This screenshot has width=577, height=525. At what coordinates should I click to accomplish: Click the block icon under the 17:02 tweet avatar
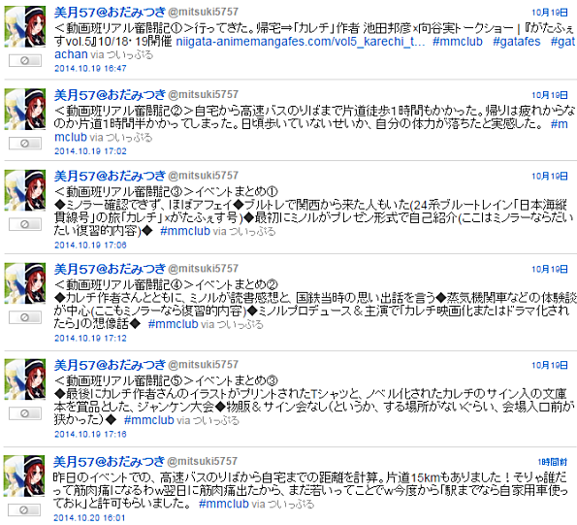[25, 144]
